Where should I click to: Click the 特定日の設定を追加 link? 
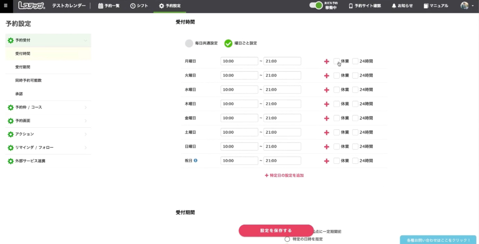(284, 175)
